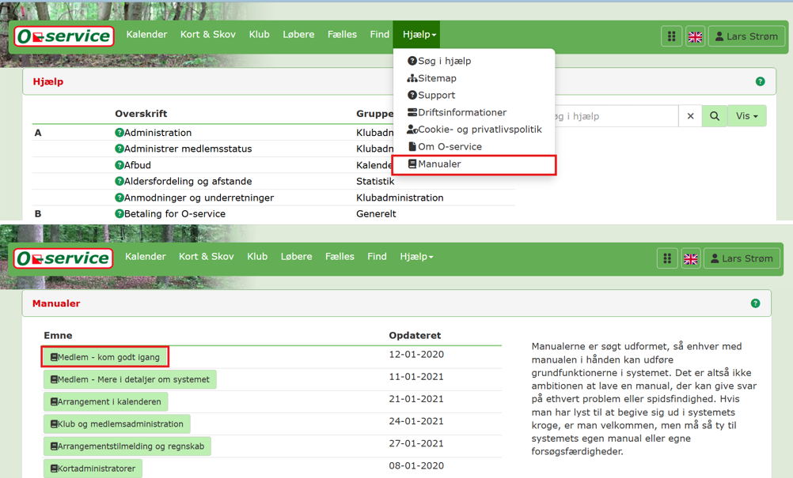Screen dimensions: 793x478
Task: Open Cookie- og privatlivspolitik menu entry
Action: point(474,130)
